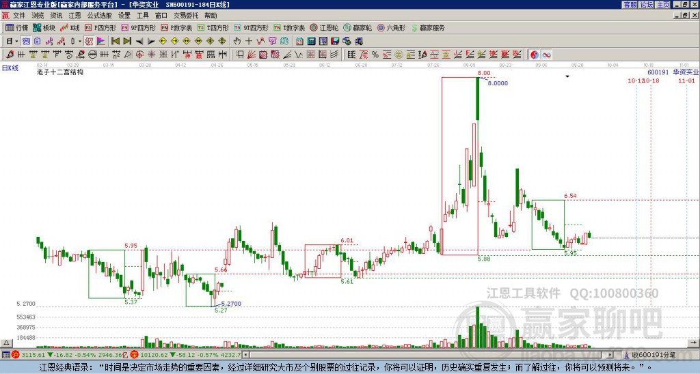The height and width of the screenshot is (374, 700).
Task: Select the percent sign tool
Action: coord(375,55)
